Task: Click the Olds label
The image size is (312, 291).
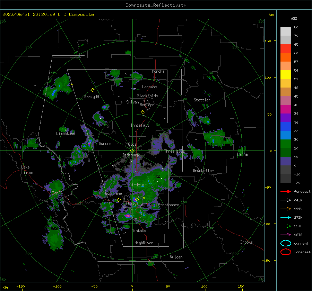Action: 132,144
